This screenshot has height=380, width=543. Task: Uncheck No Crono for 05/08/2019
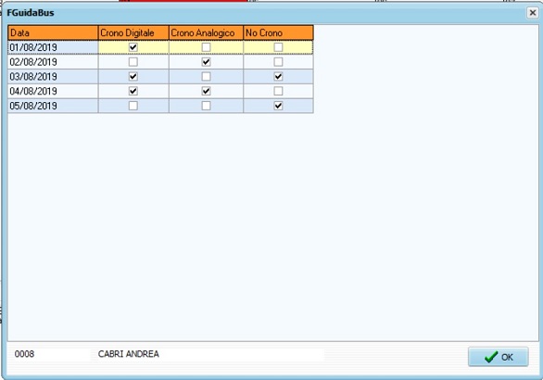(278, 106)
